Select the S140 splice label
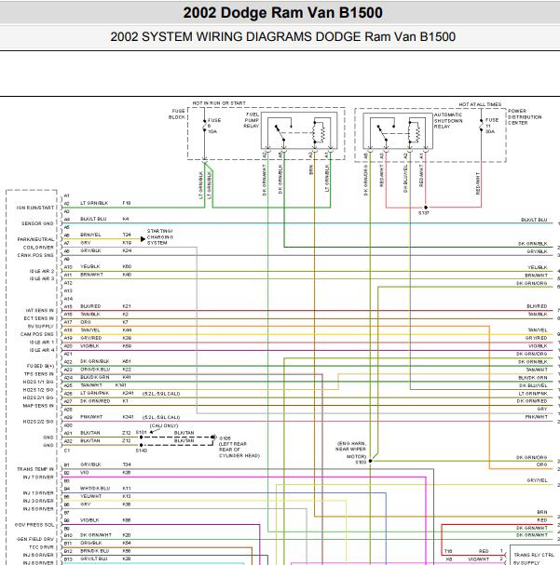Viewport: 560px width, 565px height. 142,451
